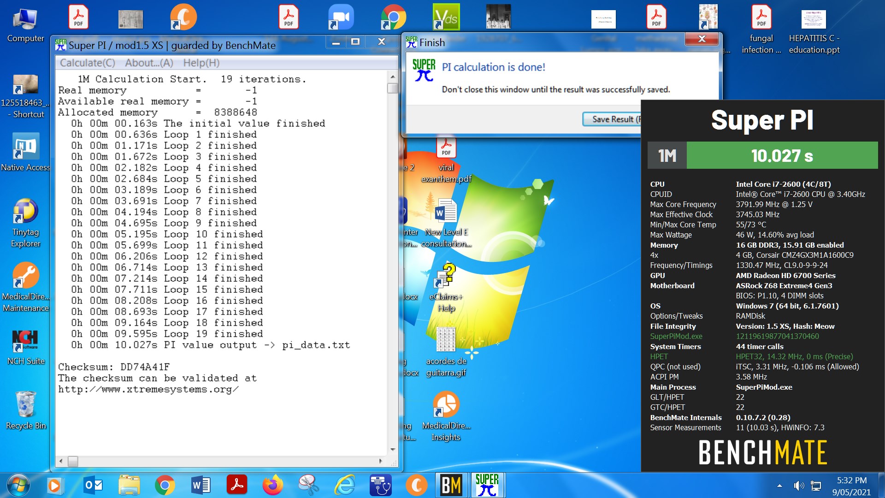The image size is (885, 498).
Task: Click the Checksum: DD74A41F line
Action: (114, 367)
